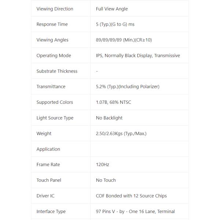Viewport: 220px width, 220px height.
Task: Select the 5.2% transmittance value
Action: [x=128, y=87]
